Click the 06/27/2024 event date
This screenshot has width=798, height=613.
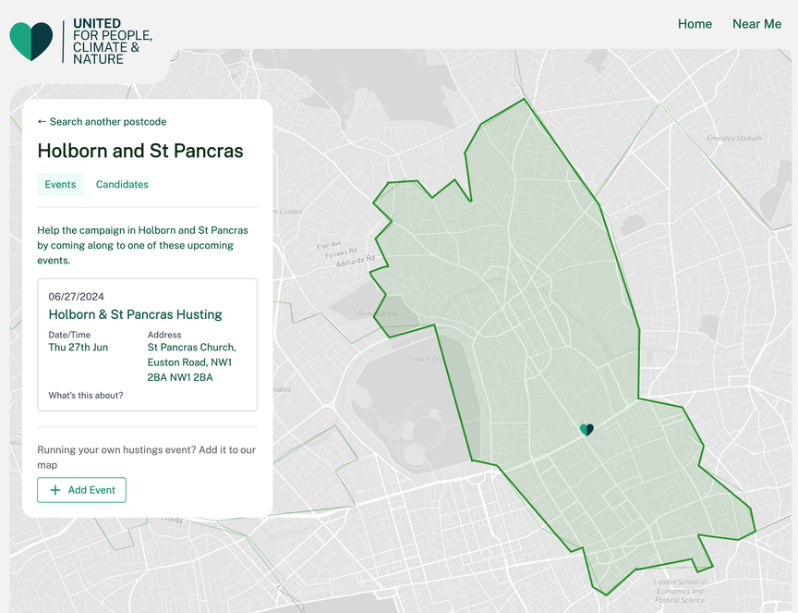(77, 297)
